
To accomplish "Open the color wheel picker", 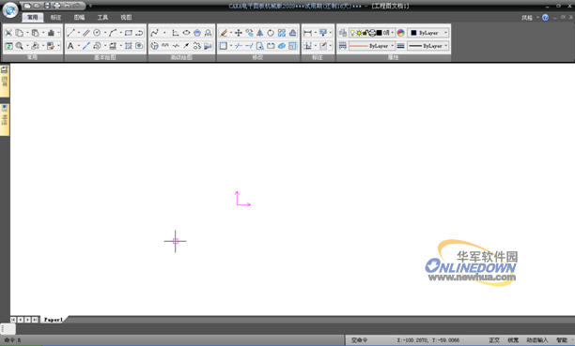I will [x=401, y=33].
